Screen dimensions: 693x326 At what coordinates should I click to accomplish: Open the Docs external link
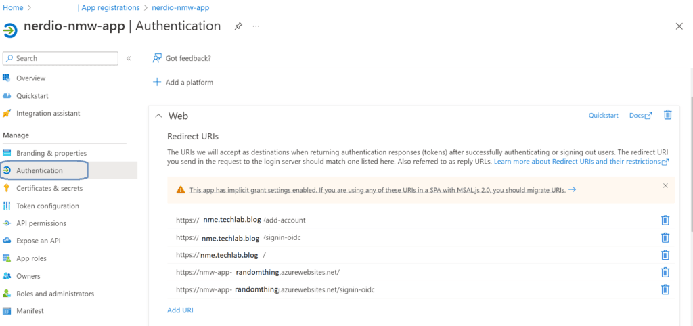[640, 116]
